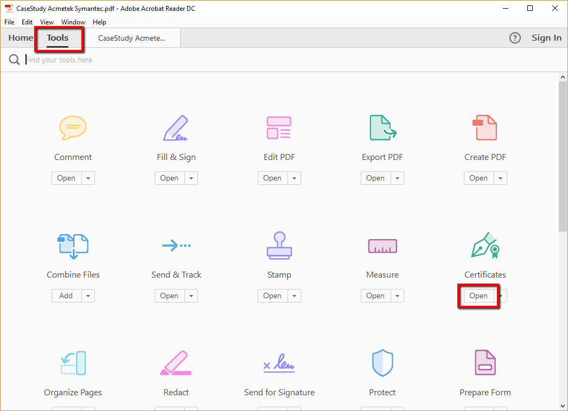Open the Window menu

tap(73, 22)
